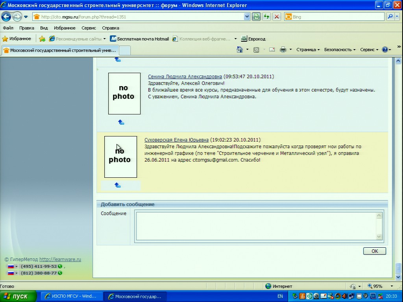Open the Избранное menu in menu bar

click(x=65, y=28)
